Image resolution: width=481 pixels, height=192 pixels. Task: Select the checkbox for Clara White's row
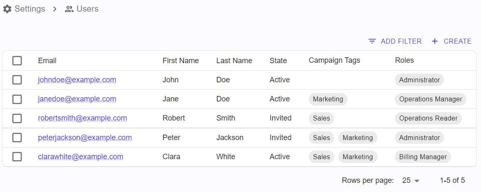click(x=17, y=157)
